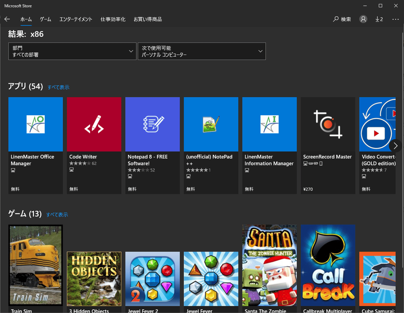Open downloads and updates indicator
The width and height of the screenshot is (404, 313).
pos(379,19)
